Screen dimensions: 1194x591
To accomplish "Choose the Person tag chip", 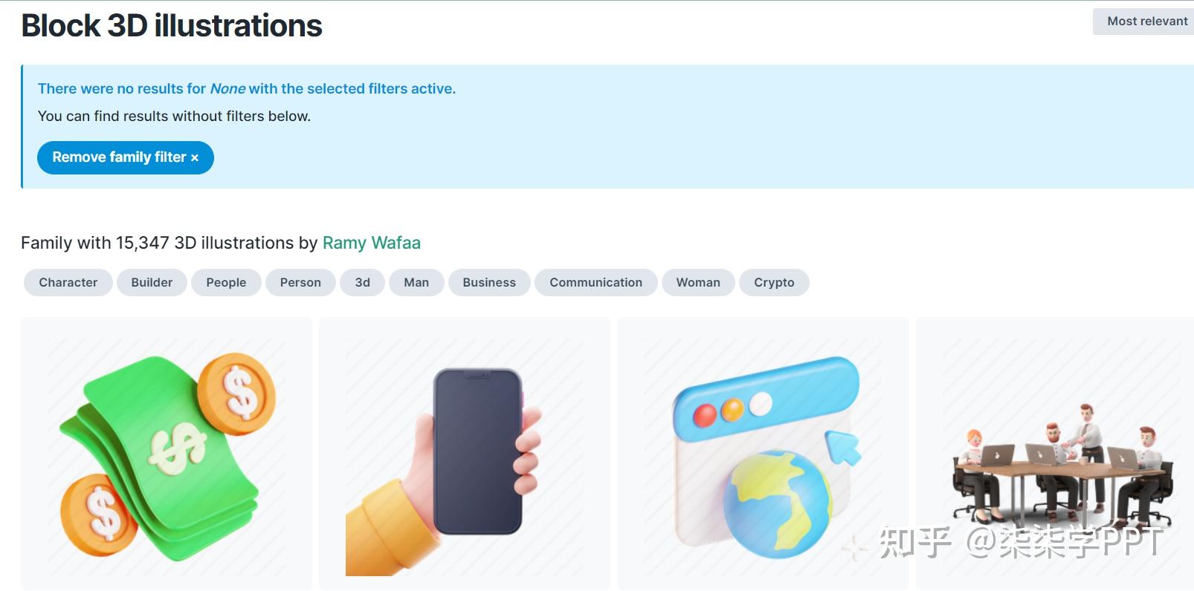I will tap(300, 282).
